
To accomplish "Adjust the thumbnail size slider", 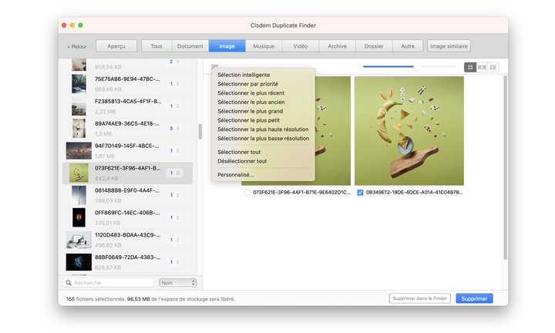I will 419,67.
